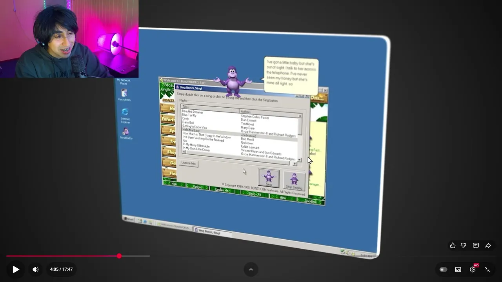The width and height of the screenshot is (502, 282).
Task: Expand the chevron-up panel at bottom center
Action: (x=251, y=269)
